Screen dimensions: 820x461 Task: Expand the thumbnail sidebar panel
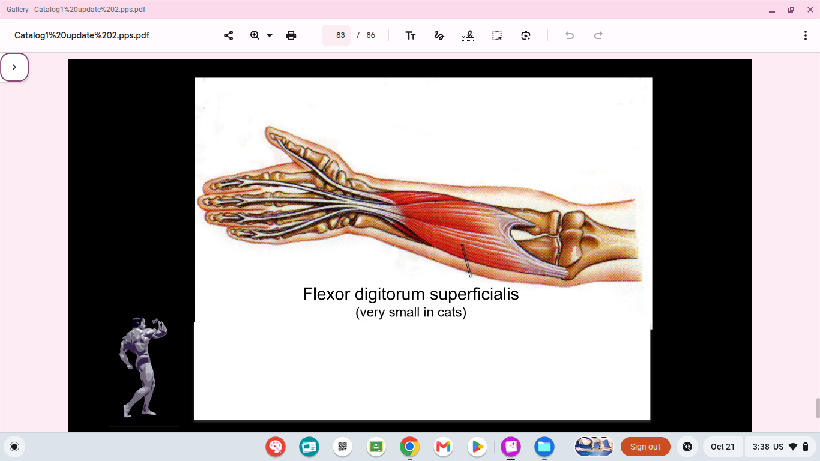tap(14, 67)
